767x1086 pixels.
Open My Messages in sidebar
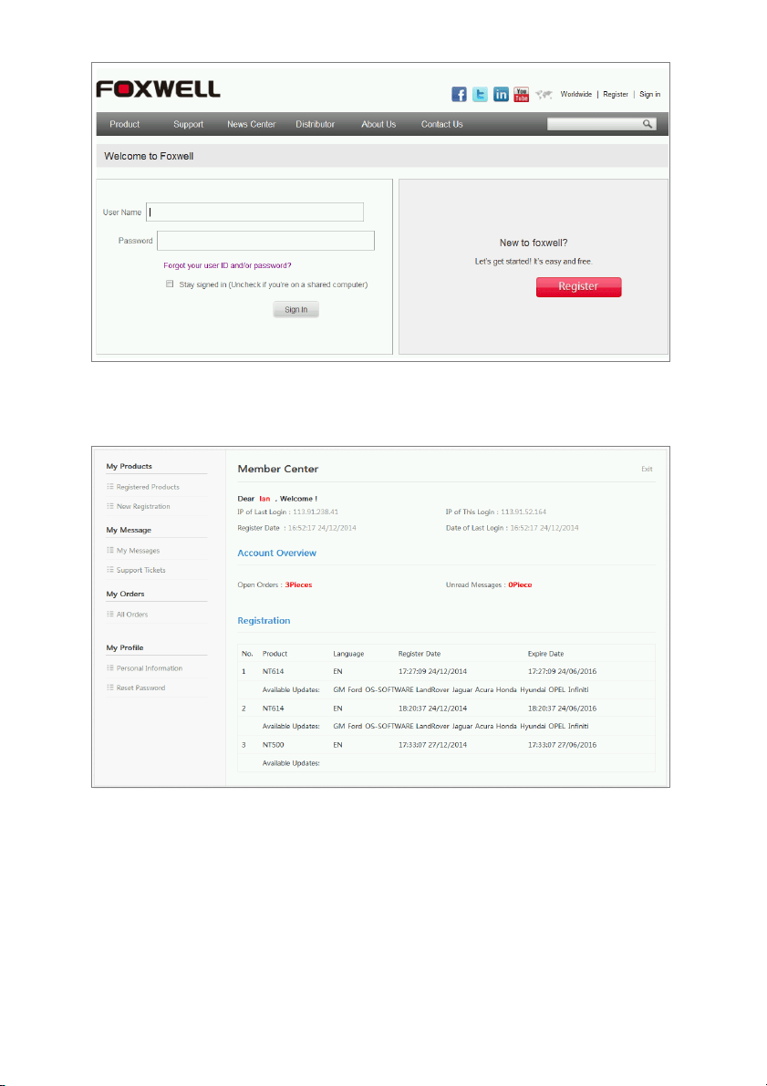click(138, 551)
